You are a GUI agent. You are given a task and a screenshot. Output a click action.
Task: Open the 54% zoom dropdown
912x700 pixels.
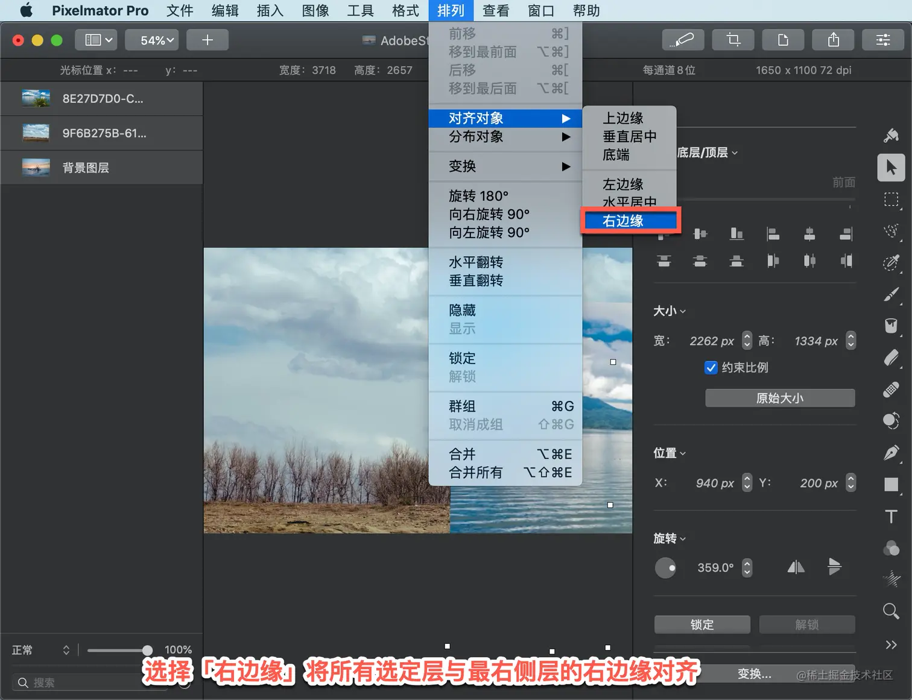(x=152, y=40)
